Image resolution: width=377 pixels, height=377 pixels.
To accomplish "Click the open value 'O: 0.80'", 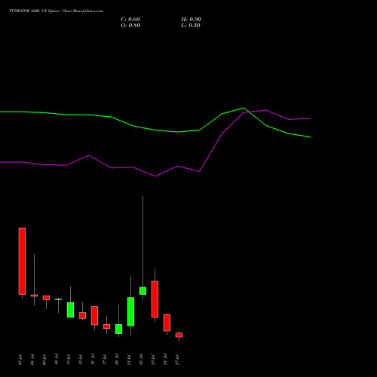I will pyautogui.click(x=130, y=26).
